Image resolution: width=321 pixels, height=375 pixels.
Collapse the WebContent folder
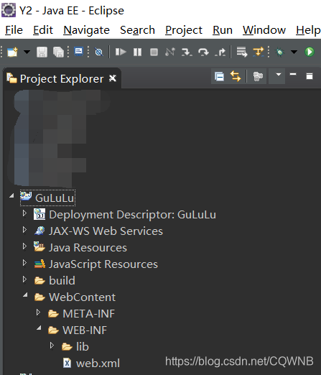pos(25,295)
